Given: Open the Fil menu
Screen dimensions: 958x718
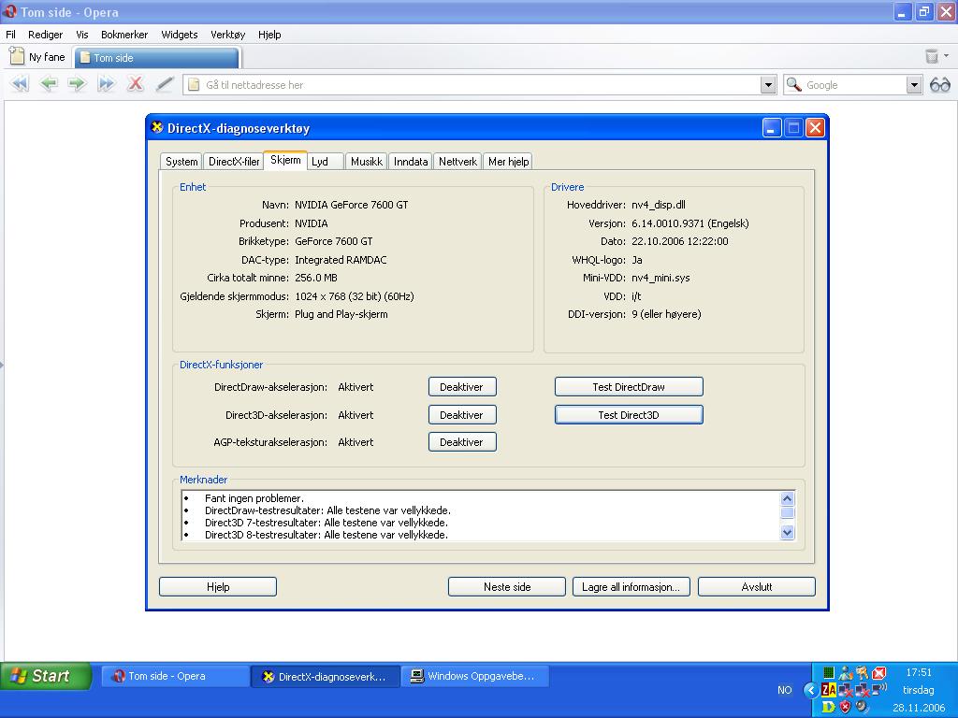Looking at the screenshot, I should coord(10,35).
